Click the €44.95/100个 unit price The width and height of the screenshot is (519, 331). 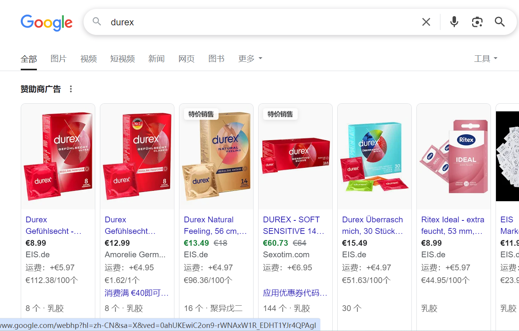[446, 280]
